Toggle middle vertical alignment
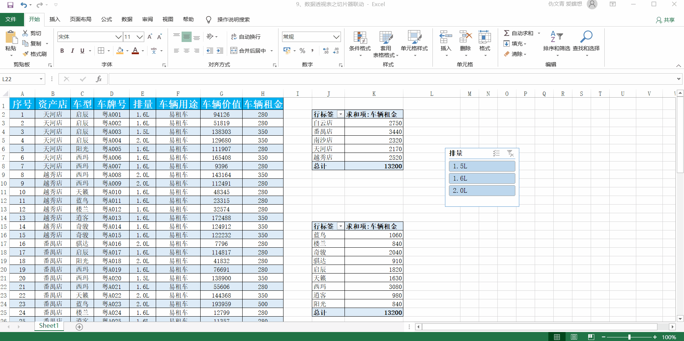The height and width of the screenshot is (341, 684). pyautogui.click(x=187, y=37)
